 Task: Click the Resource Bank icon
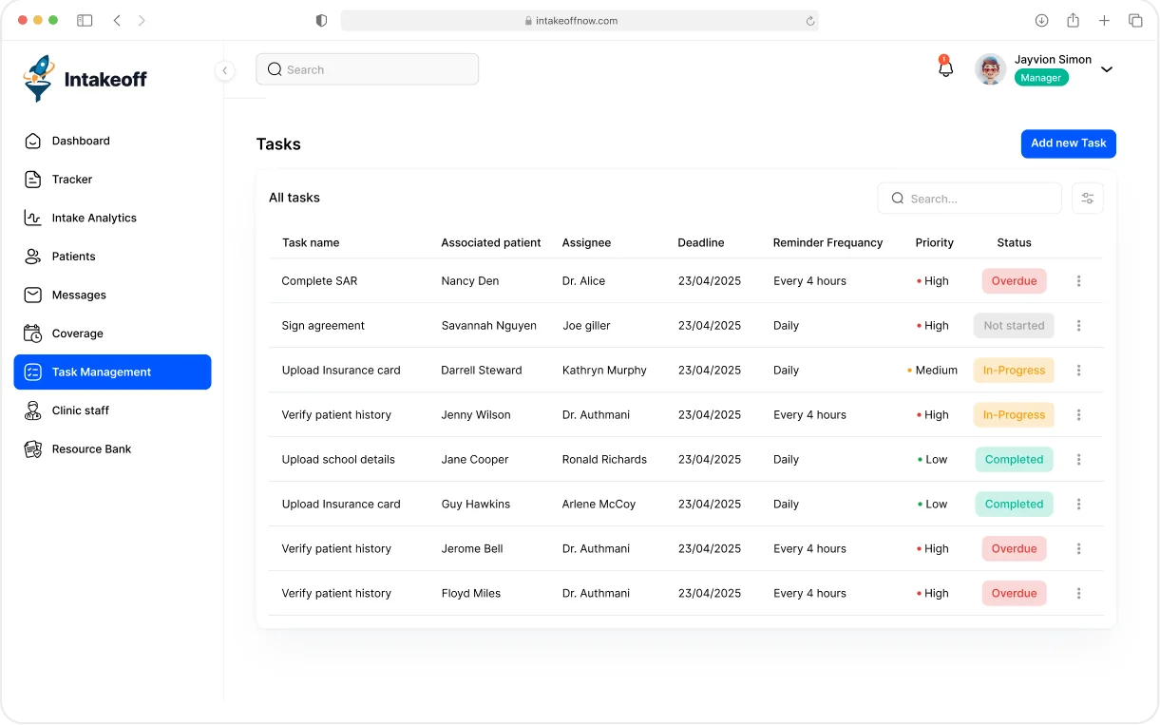(x=33, y=449)
